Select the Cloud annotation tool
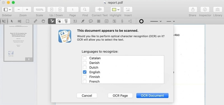This screenshot has width=224, height=105. point(106,21)
